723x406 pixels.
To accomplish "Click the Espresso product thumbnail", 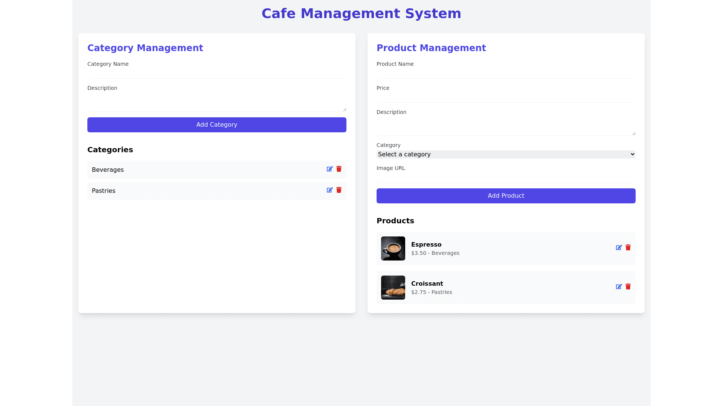I will point(393,248).
